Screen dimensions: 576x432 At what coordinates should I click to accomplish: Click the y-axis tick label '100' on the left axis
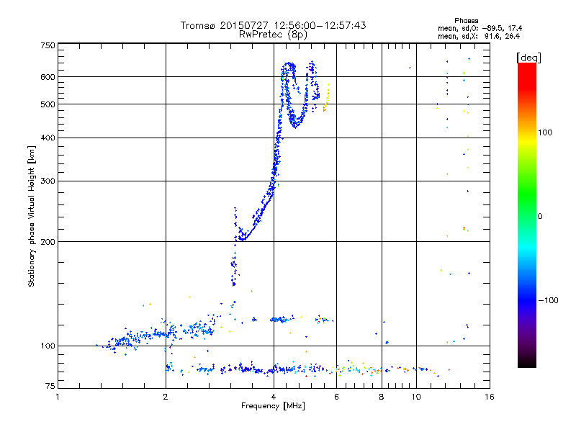[x=48, y=346]
